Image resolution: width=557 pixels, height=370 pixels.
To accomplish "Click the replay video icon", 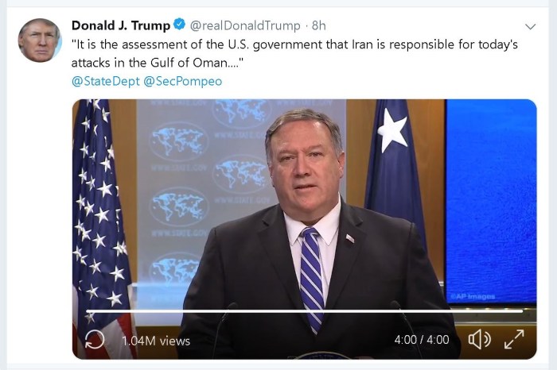I will click(x=94, y=340).
